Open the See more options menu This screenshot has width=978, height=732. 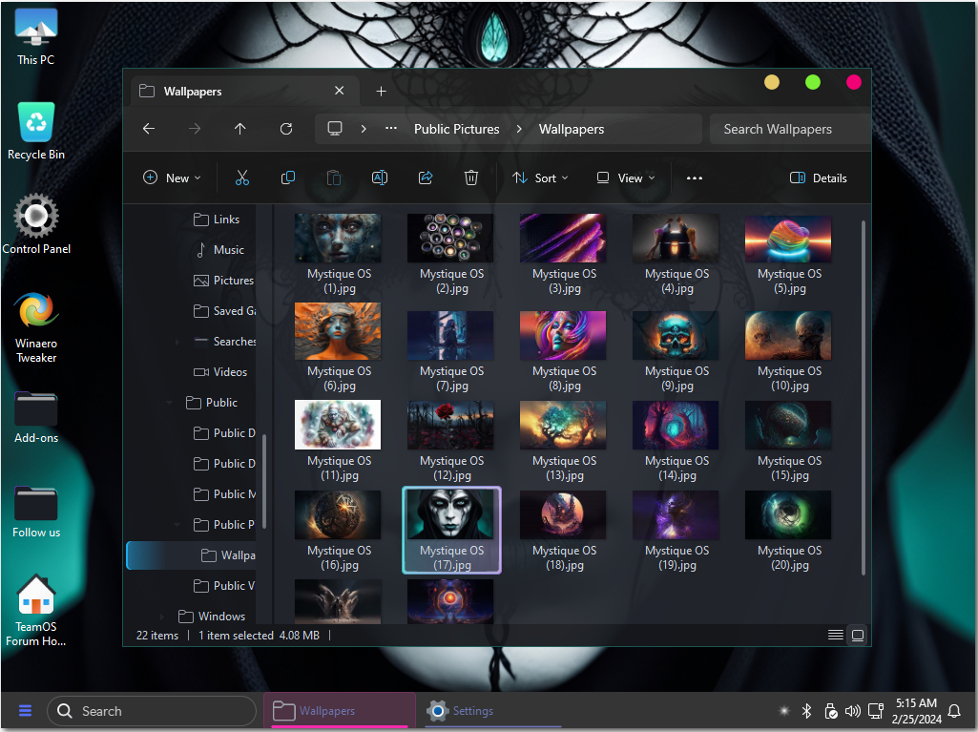[695, 178]
